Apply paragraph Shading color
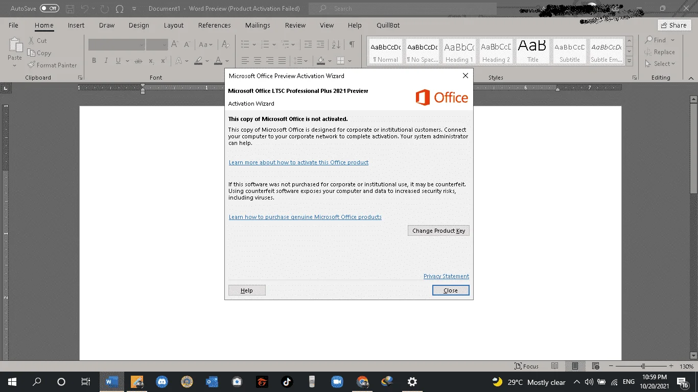 [x=321, y=61]
